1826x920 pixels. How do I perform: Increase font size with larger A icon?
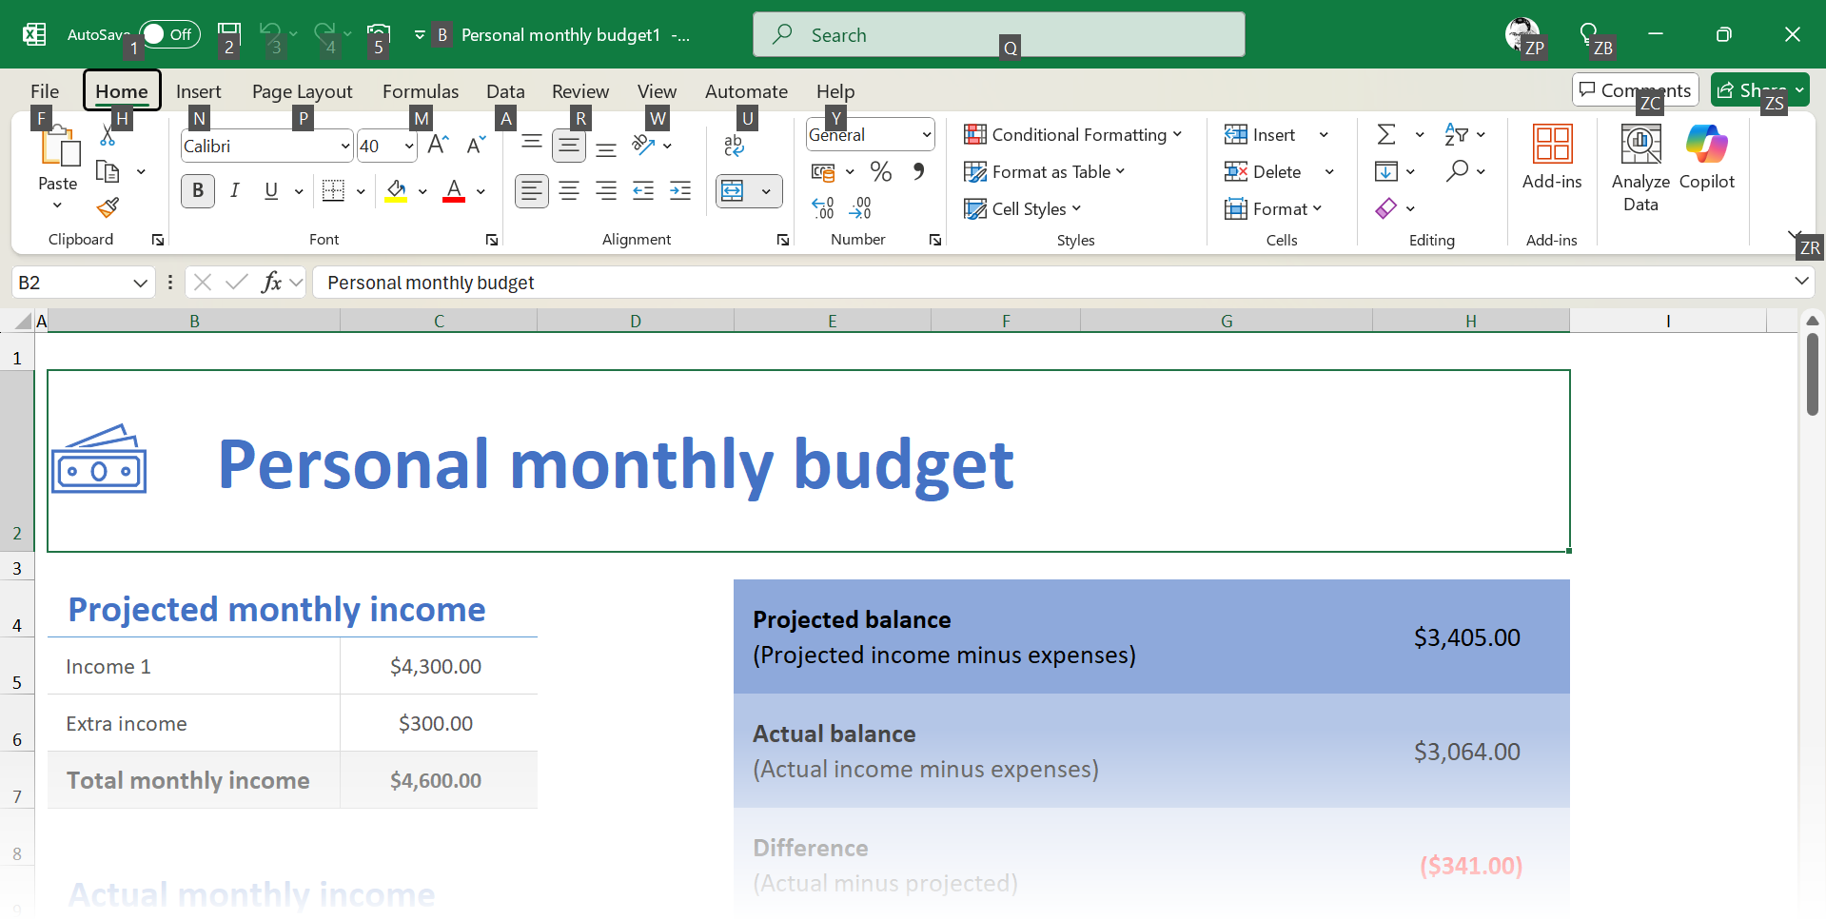[x=438, y=146]
